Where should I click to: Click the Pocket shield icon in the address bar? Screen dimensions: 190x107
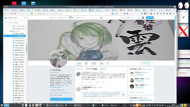point(124,14)
